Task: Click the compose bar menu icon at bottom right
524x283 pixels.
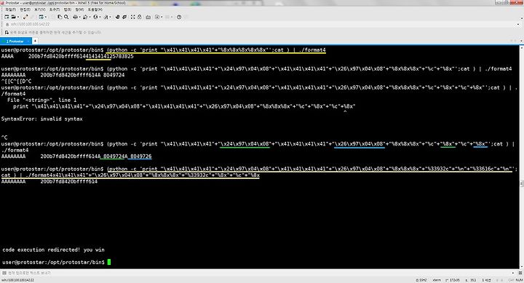Action: tap(520, 273)
